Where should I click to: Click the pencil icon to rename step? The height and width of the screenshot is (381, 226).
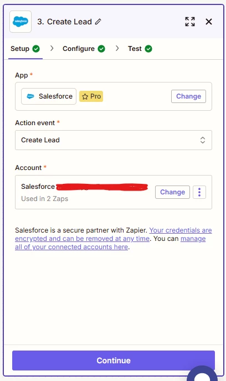coord(98,22)
